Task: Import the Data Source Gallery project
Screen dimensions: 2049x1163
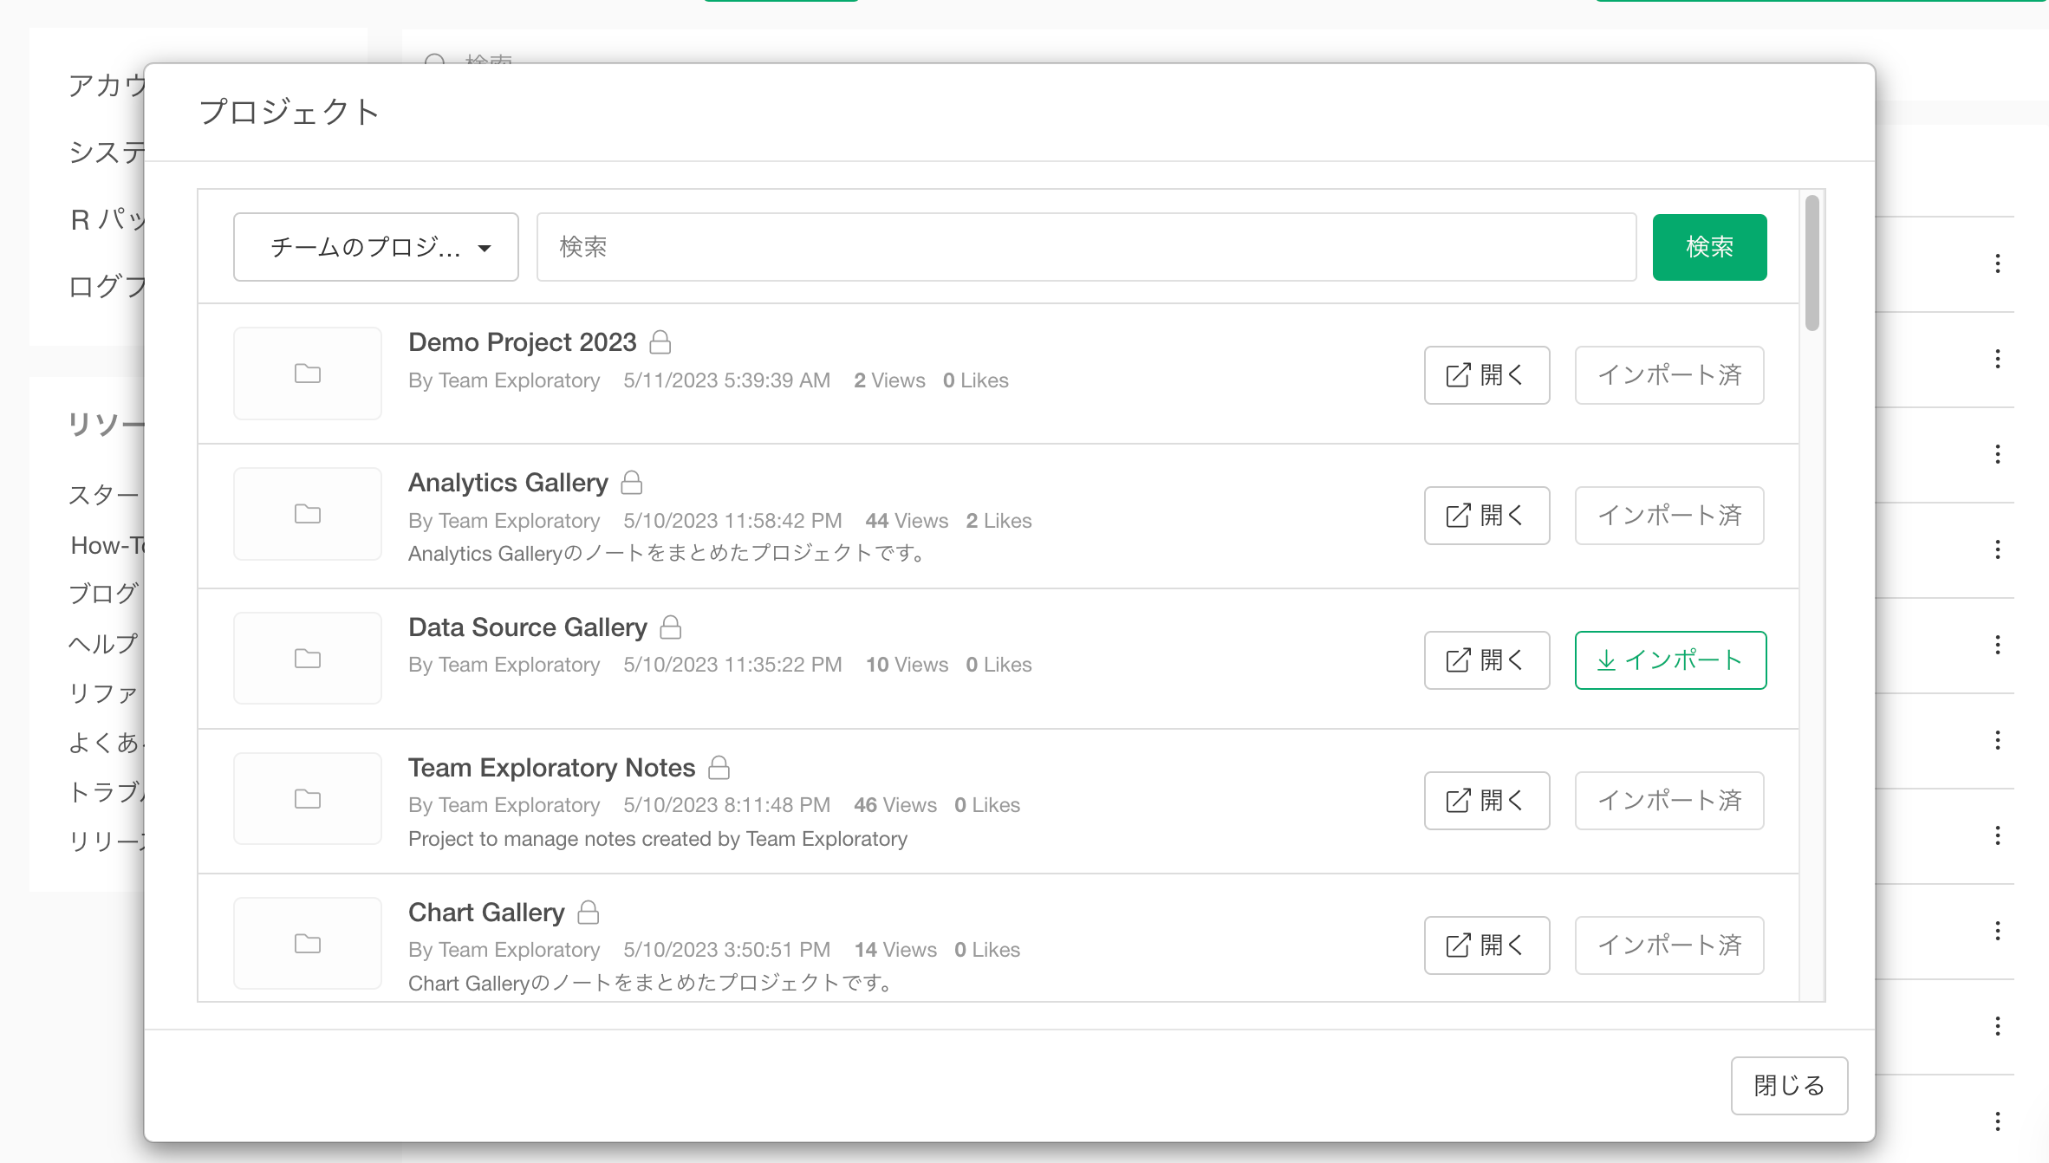Action: (1670, 660)
